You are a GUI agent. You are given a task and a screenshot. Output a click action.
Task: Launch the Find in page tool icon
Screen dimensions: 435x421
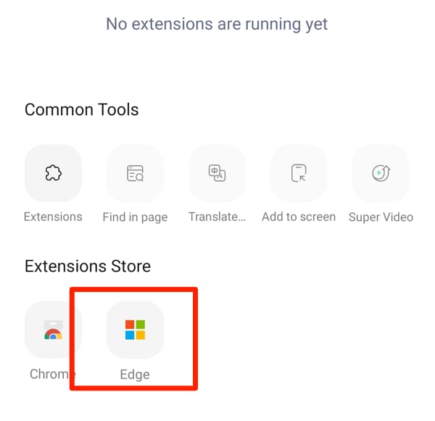point(135,173)
